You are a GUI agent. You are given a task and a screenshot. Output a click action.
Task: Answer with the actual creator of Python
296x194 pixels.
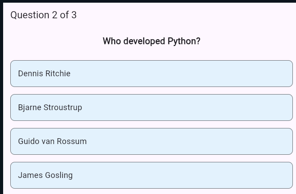[151, 141]
